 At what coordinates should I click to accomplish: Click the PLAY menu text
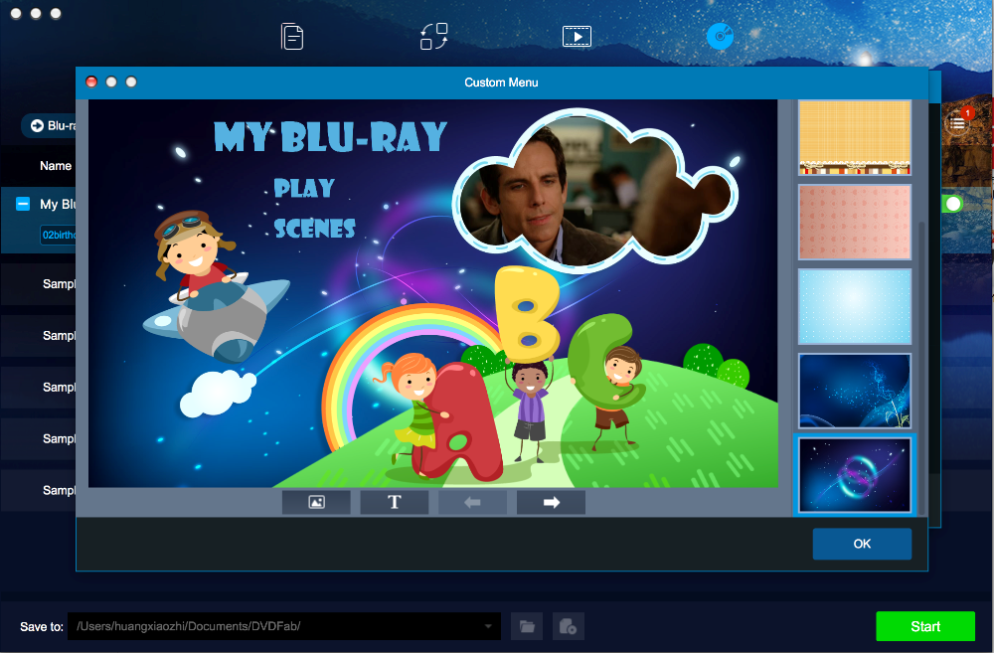coord(304,188)
